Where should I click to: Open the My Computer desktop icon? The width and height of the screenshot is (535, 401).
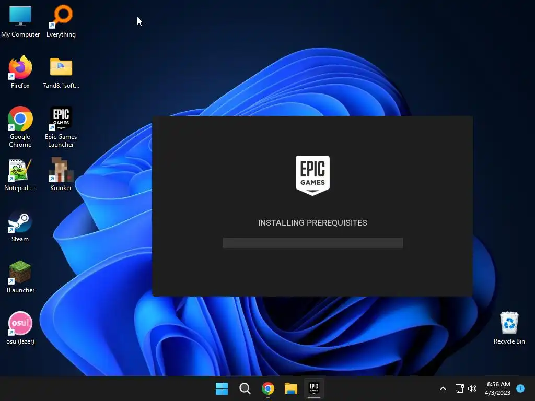[x=20, y=21]
